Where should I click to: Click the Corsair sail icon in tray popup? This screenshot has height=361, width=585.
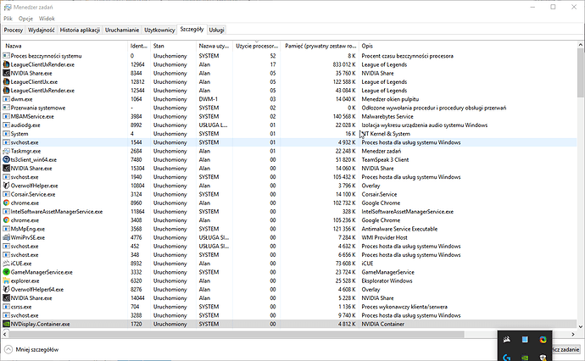tap(506, 341)
